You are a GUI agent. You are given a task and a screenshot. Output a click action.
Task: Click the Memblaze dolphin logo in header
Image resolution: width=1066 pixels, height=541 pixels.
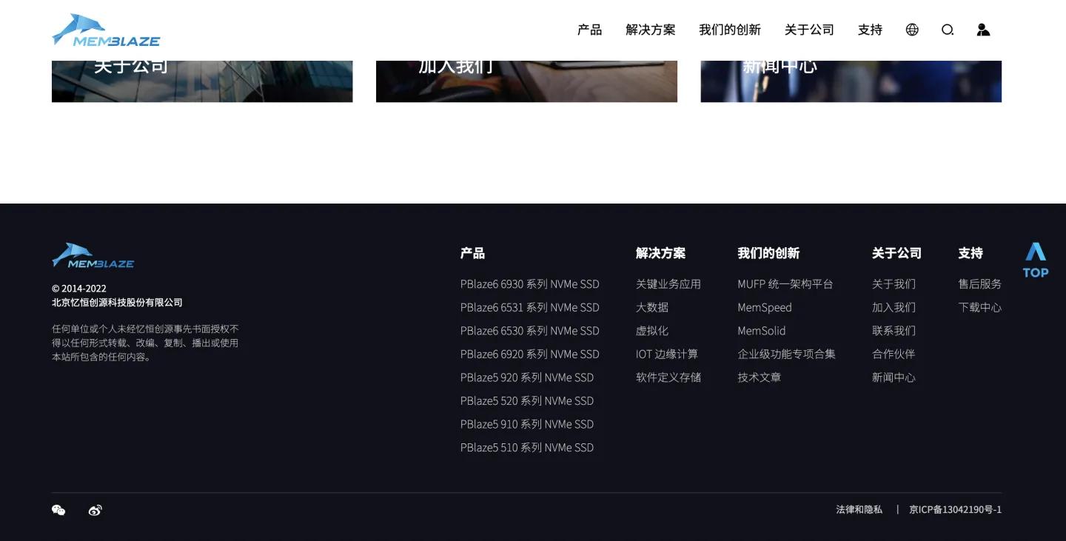pyautogui.click(x=105, y=30)
